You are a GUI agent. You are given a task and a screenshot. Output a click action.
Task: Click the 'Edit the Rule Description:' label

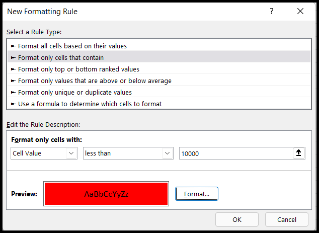point(43,124)
